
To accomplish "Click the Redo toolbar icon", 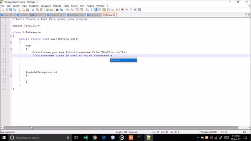I will tap(51, 10).
